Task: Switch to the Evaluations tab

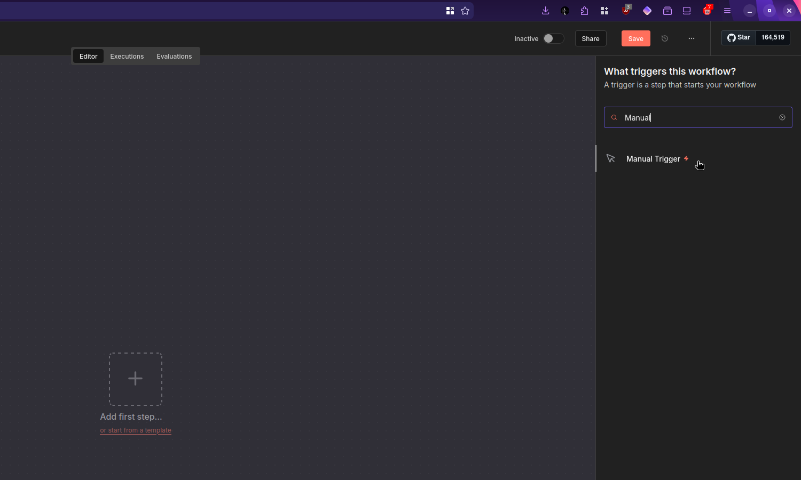Action: 174,56
